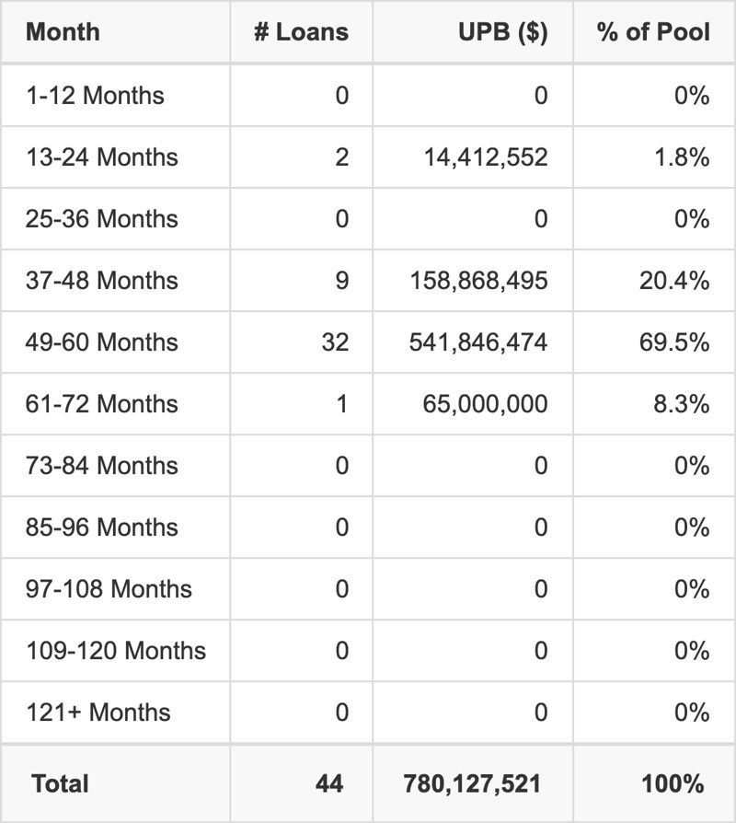The height and width of the screenshot is (823, 736).
Task: Select the 61-72 Months row label
Action: 102,404
